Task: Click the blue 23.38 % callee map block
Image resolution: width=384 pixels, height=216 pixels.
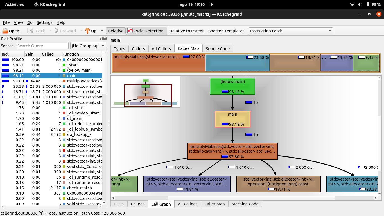Action: (238, 63)
